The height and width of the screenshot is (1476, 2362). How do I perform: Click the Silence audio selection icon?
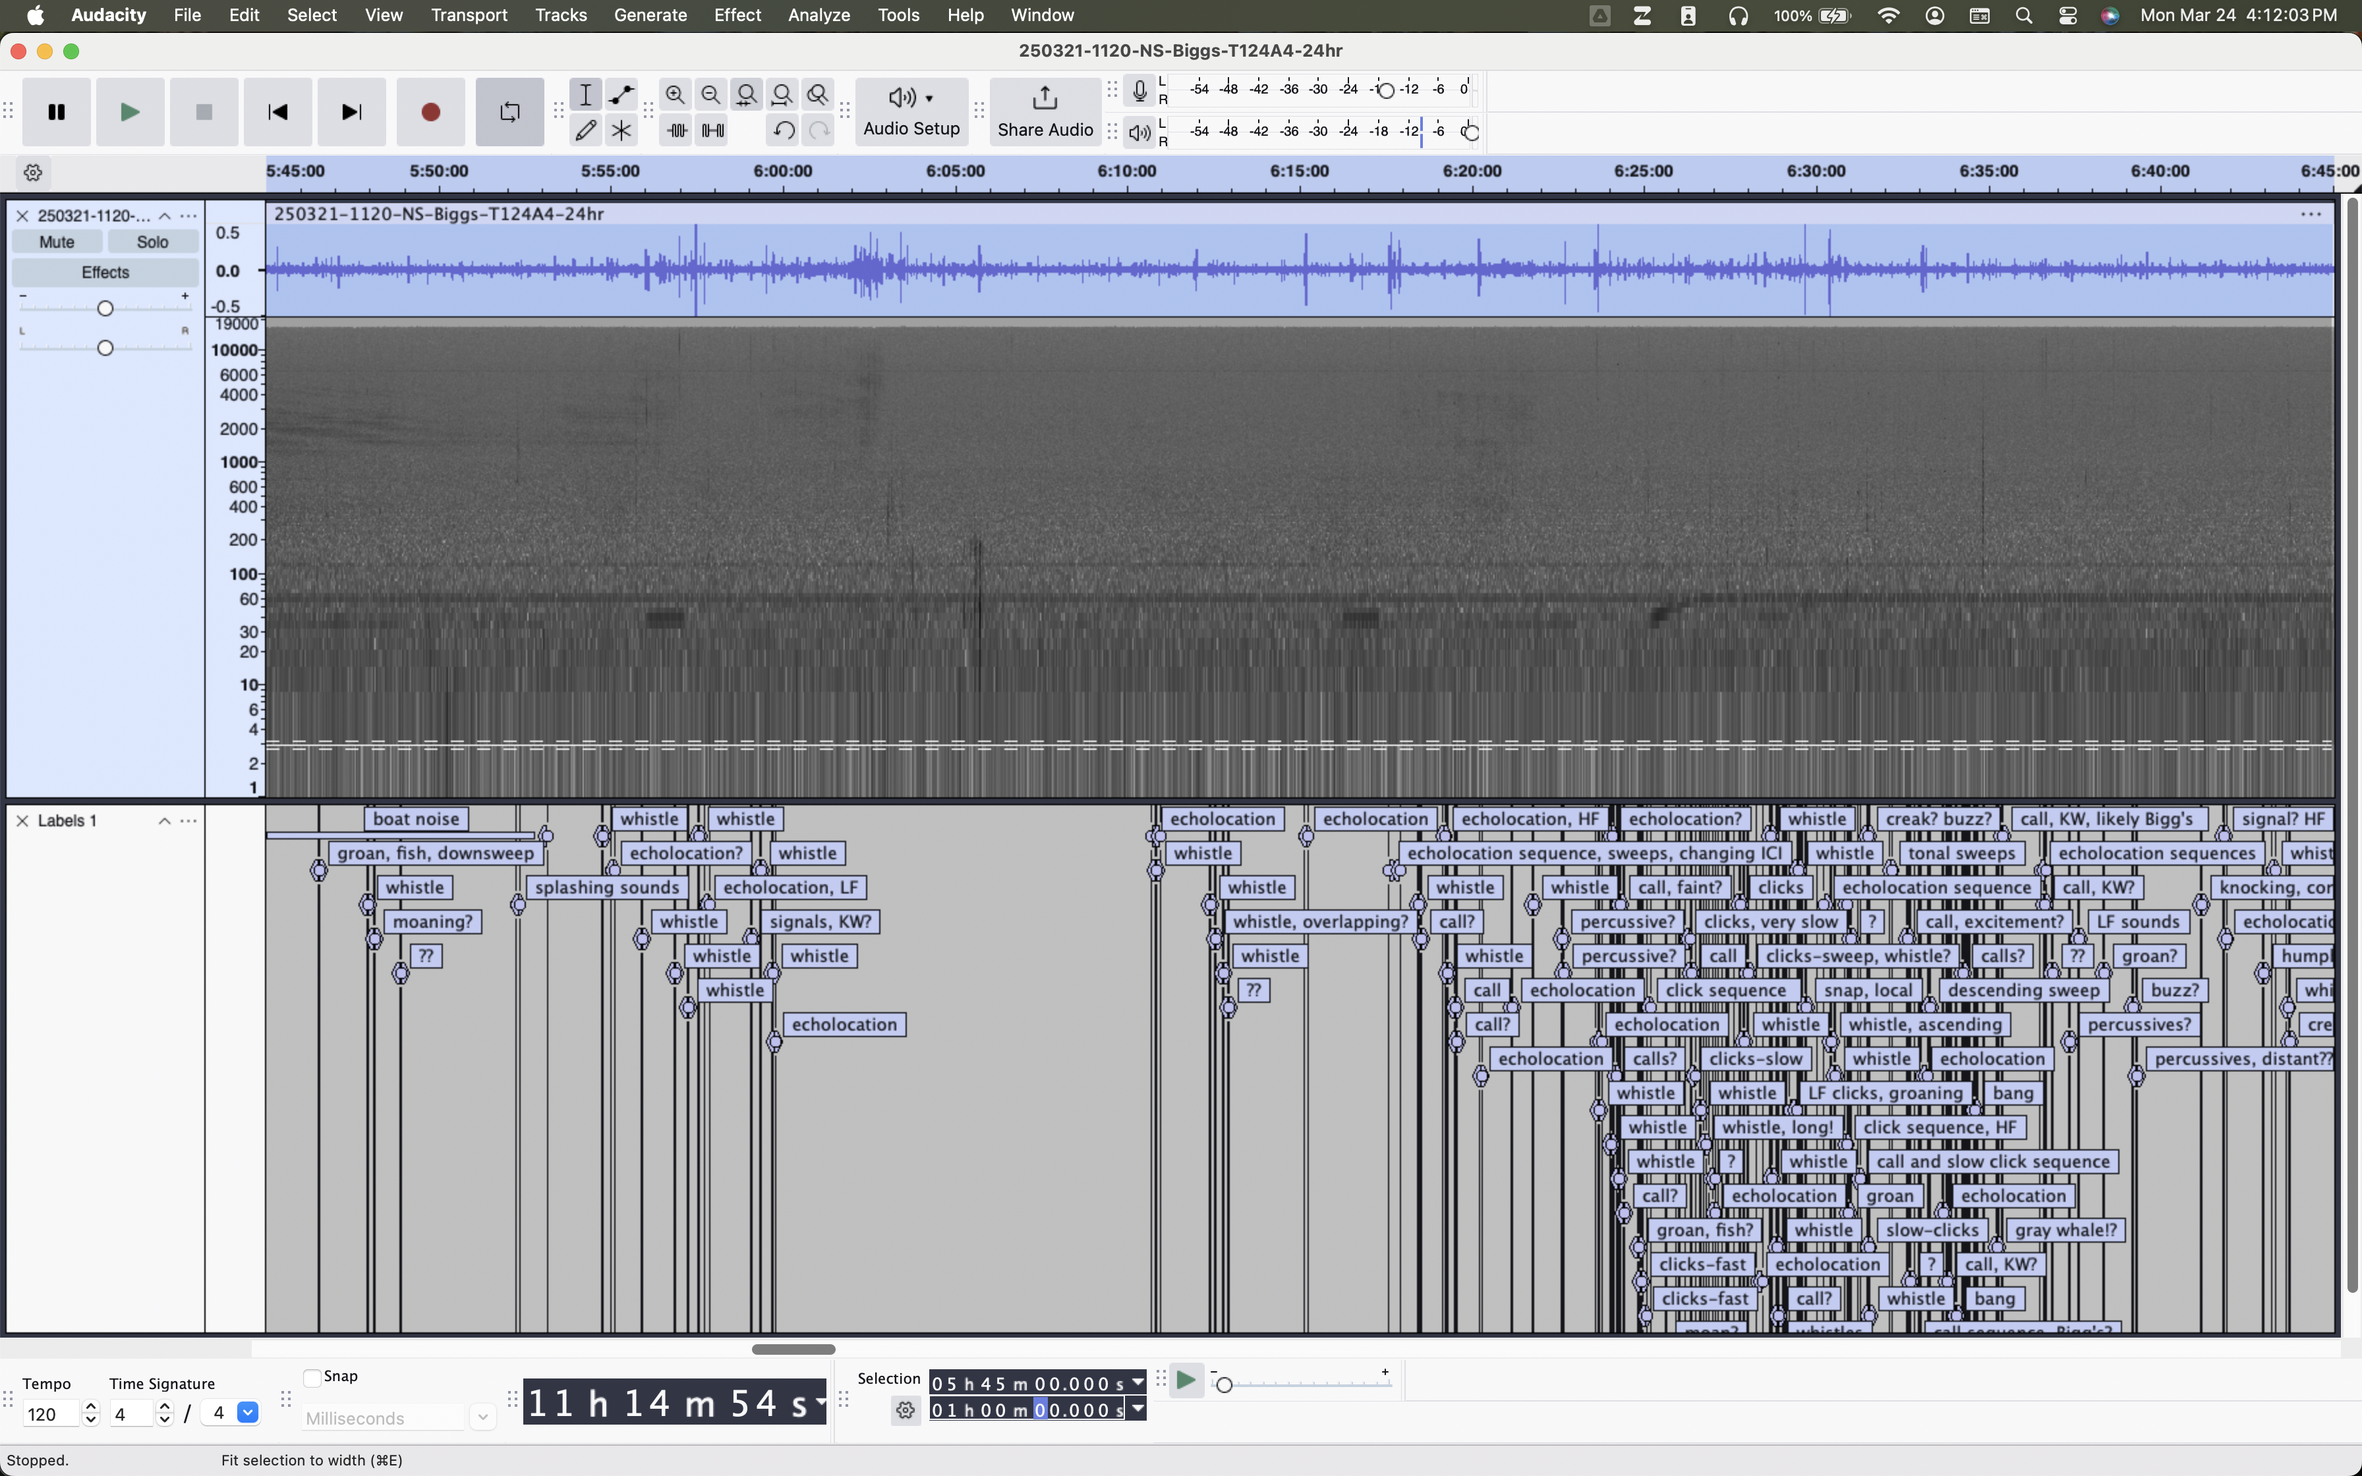coord(712,130)
